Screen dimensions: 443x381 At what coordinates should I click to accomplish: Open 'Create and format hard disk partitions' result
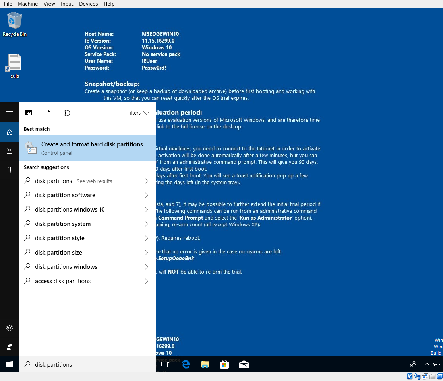coord(87,148)
